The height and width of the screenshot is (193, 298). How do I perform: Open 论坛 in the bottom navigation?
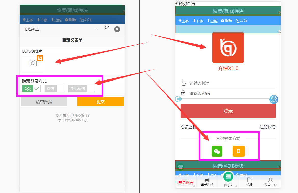tap(249, 182)
